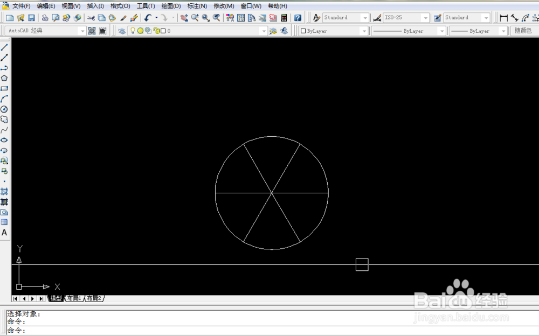Open the Help question mark icon
This screenshot has height=336, width=539.
(x=298, y=18)
